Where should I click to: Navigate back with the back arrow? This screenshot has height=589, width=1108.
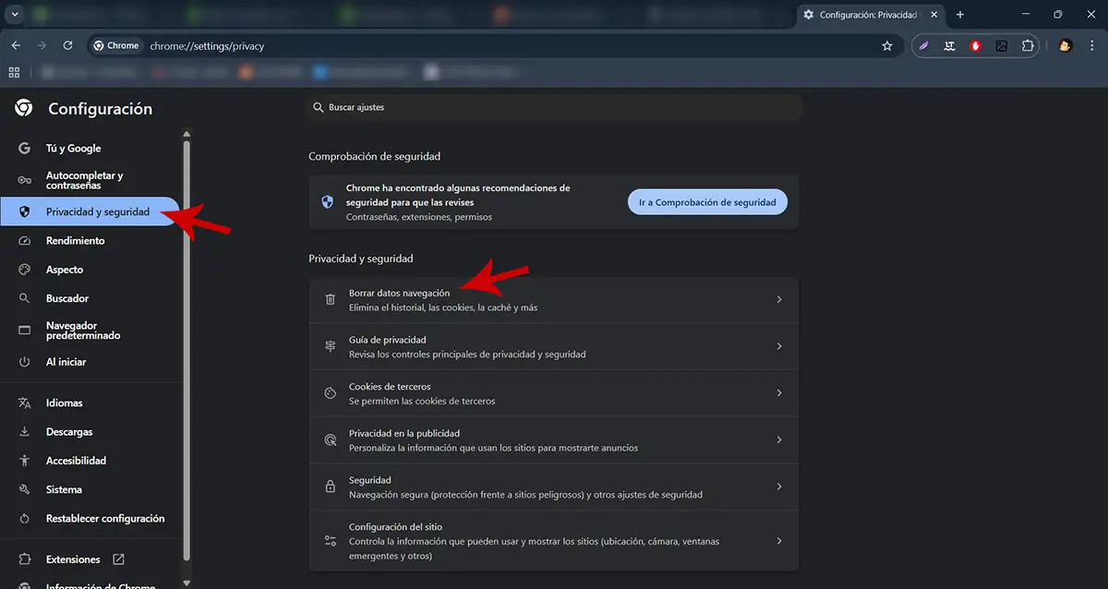[15, 44]
